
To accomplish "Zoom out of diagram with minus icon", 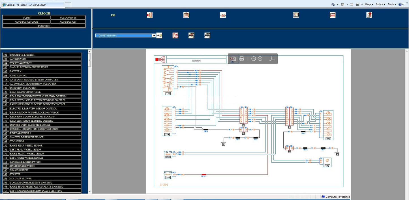I will click(x=254, y=59).
